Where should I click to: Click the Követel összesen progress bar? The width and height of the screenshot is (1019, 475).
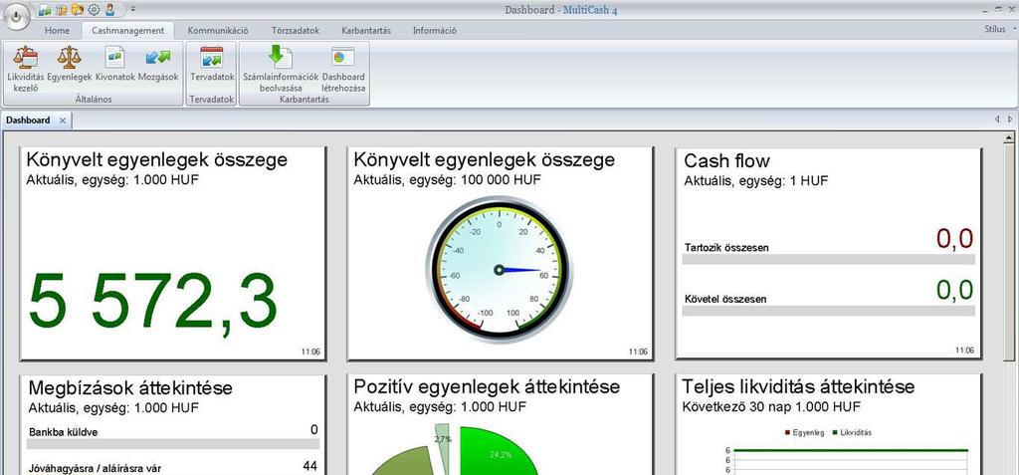[828, 311]
